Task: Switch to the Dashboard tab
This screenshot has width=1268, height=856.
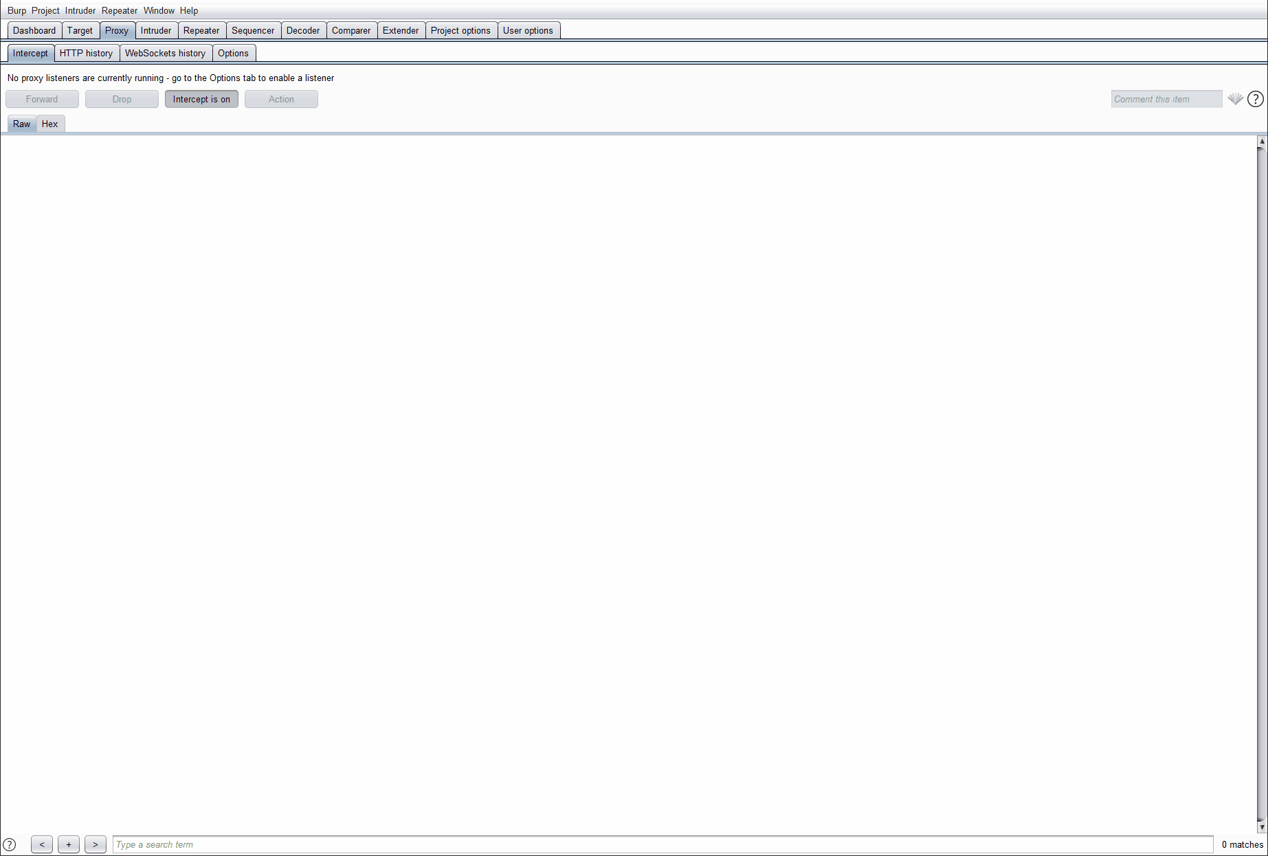Action: click(34, 30)
